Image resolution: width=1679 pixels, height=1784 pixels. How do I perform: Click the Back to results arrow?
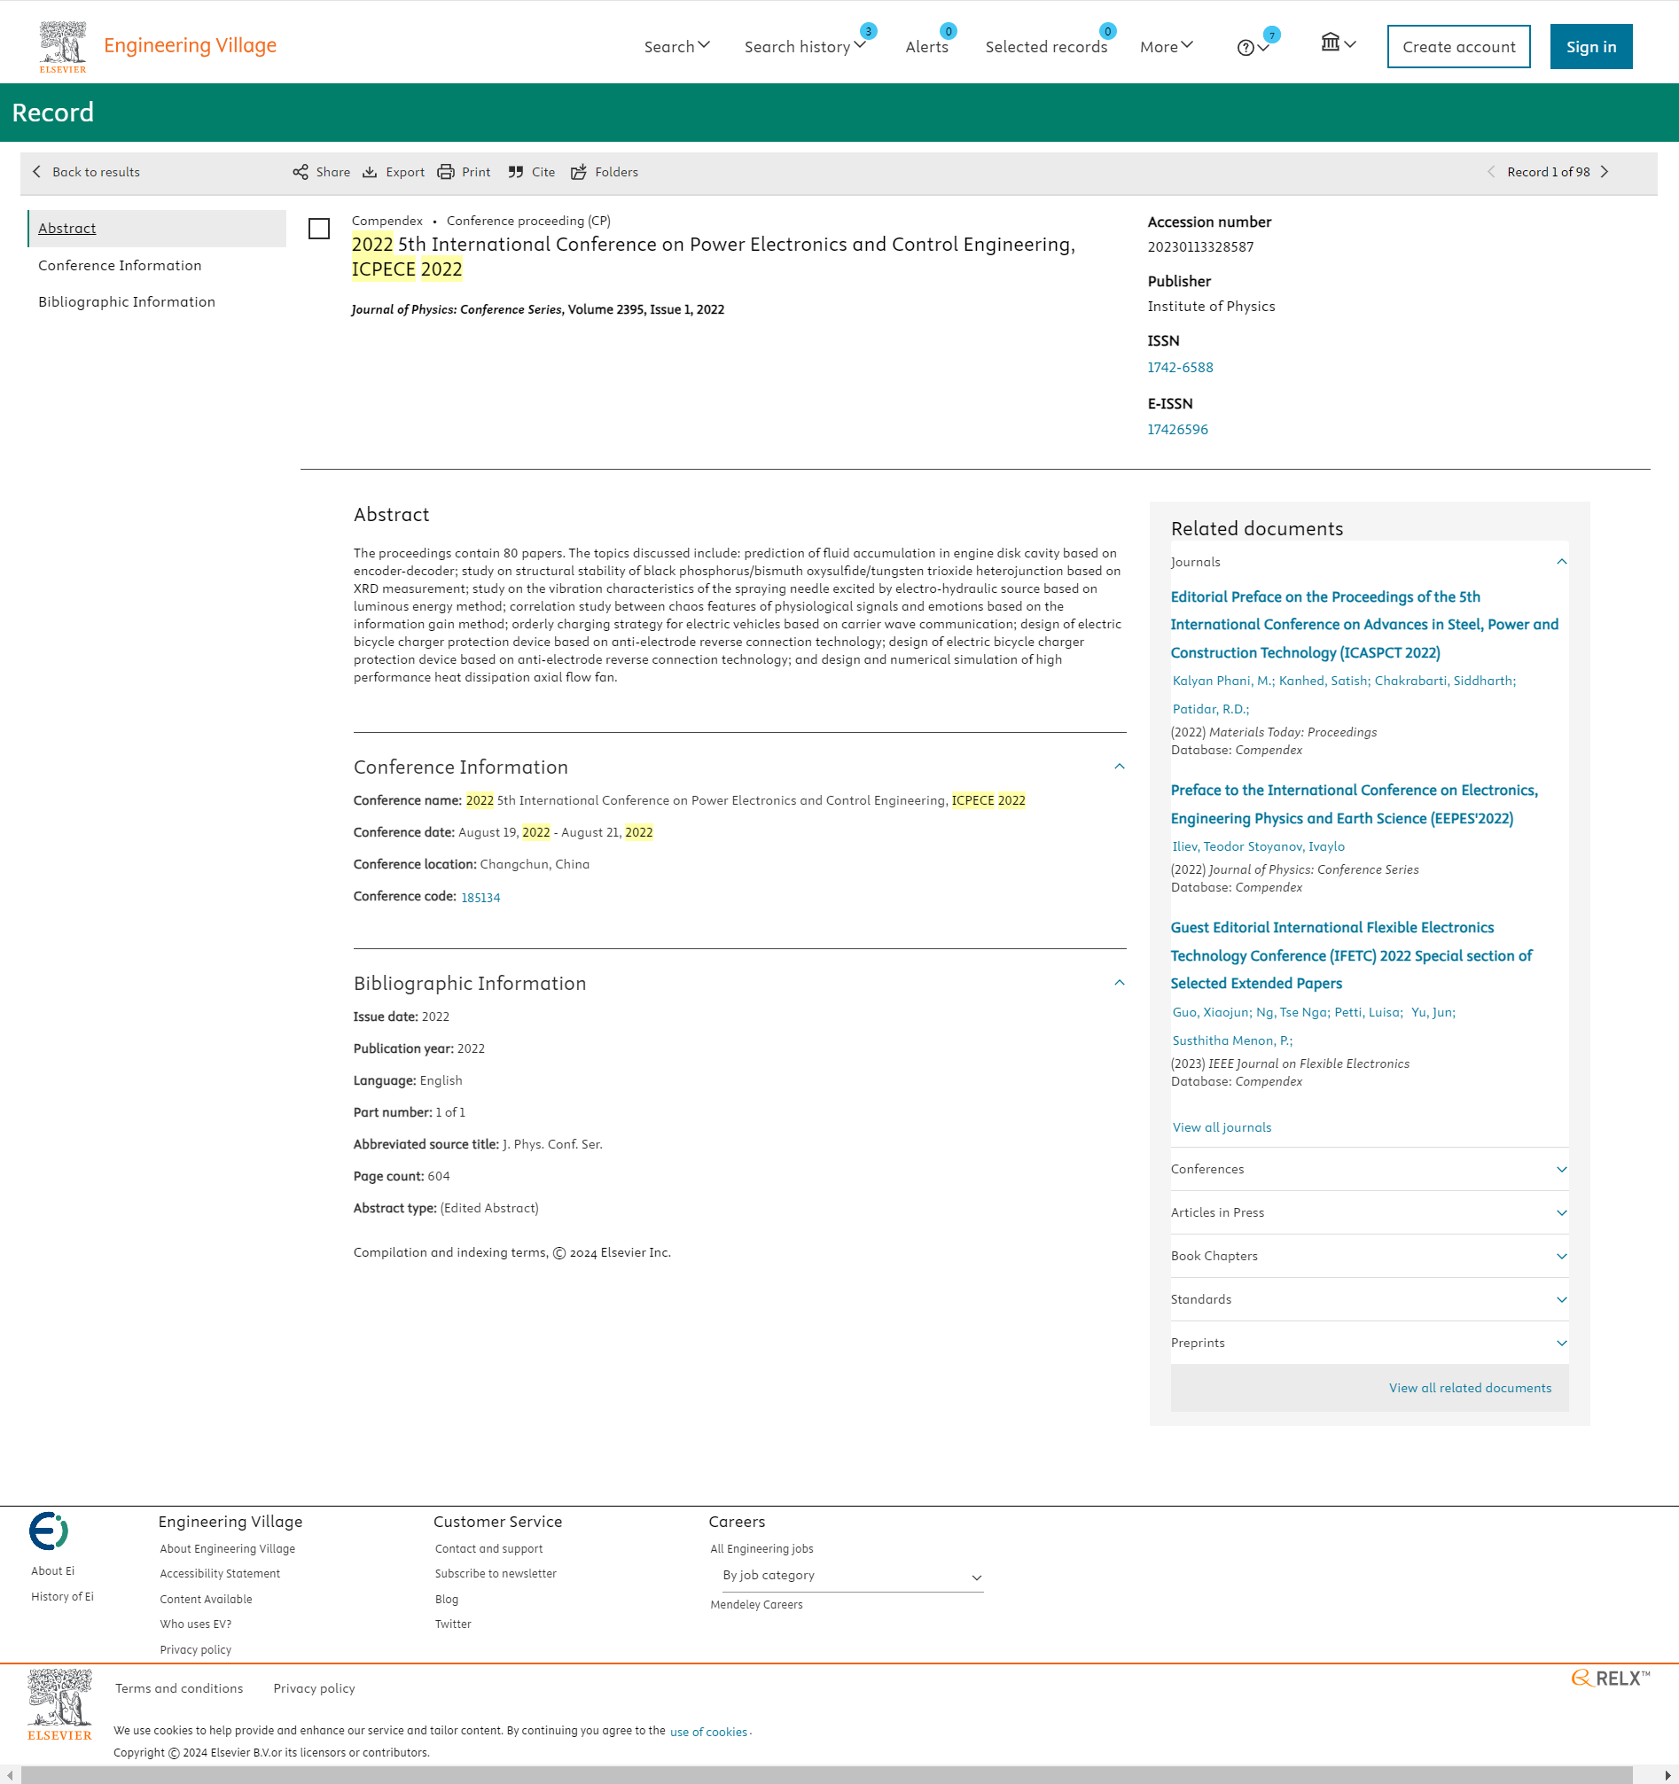click(x=37, y=171)
